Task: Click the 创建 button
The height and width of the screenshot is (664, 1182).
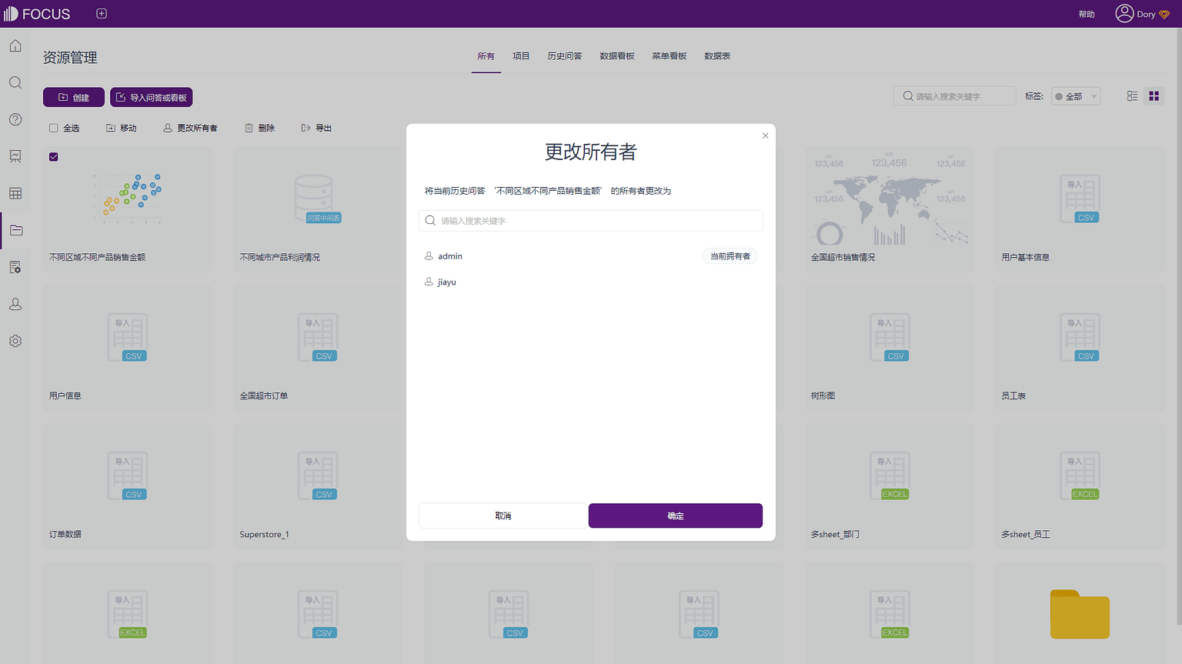Action: click(x=74, y=97)
